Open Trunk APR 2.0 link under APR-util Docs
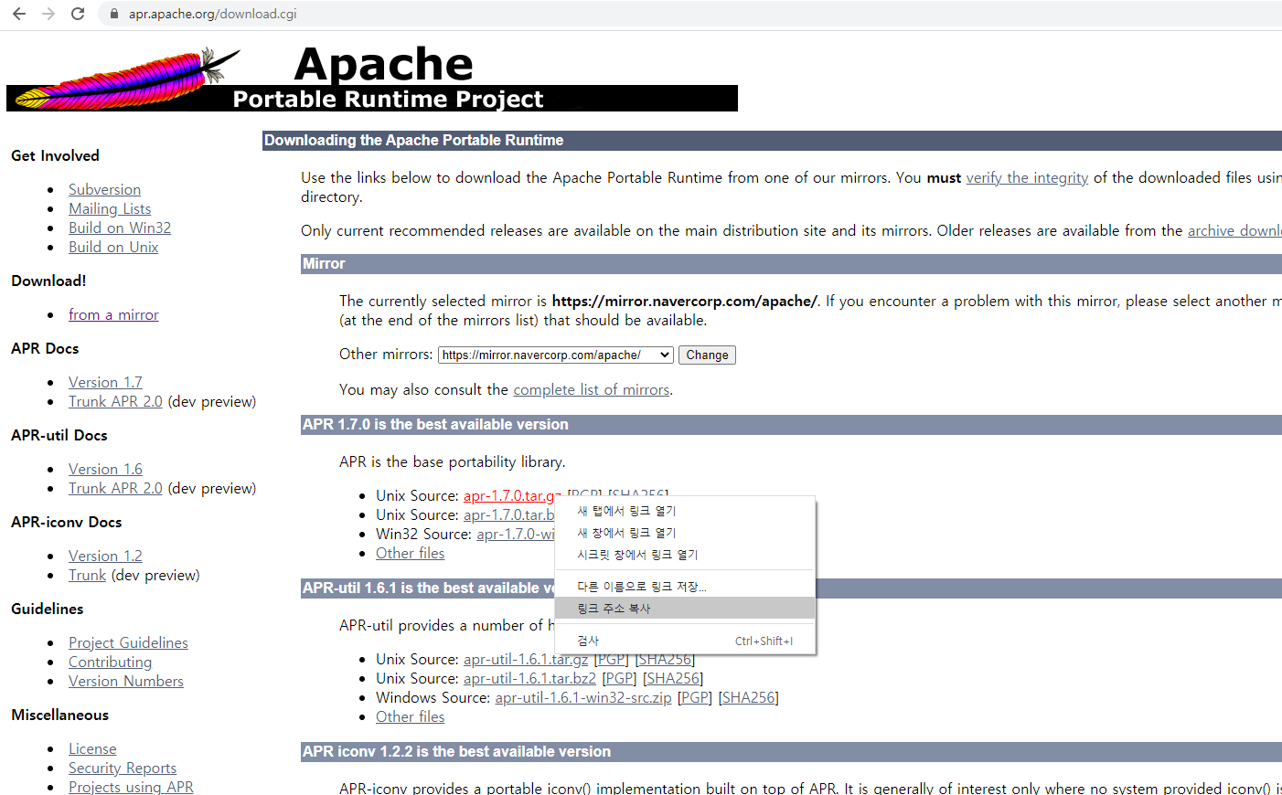 [x=115, y=488]
